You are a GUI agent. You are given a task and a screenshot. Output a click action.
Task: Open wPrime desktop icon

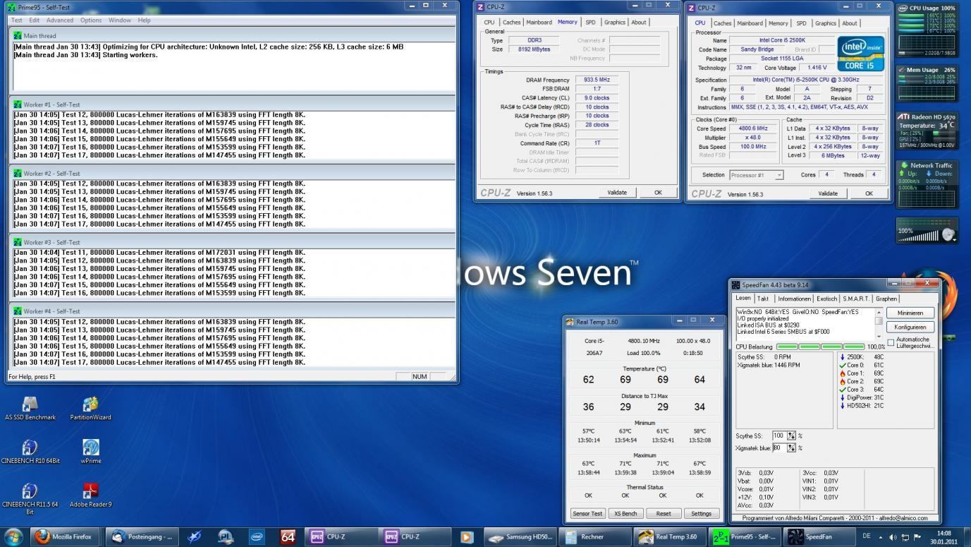coord(90,452)
